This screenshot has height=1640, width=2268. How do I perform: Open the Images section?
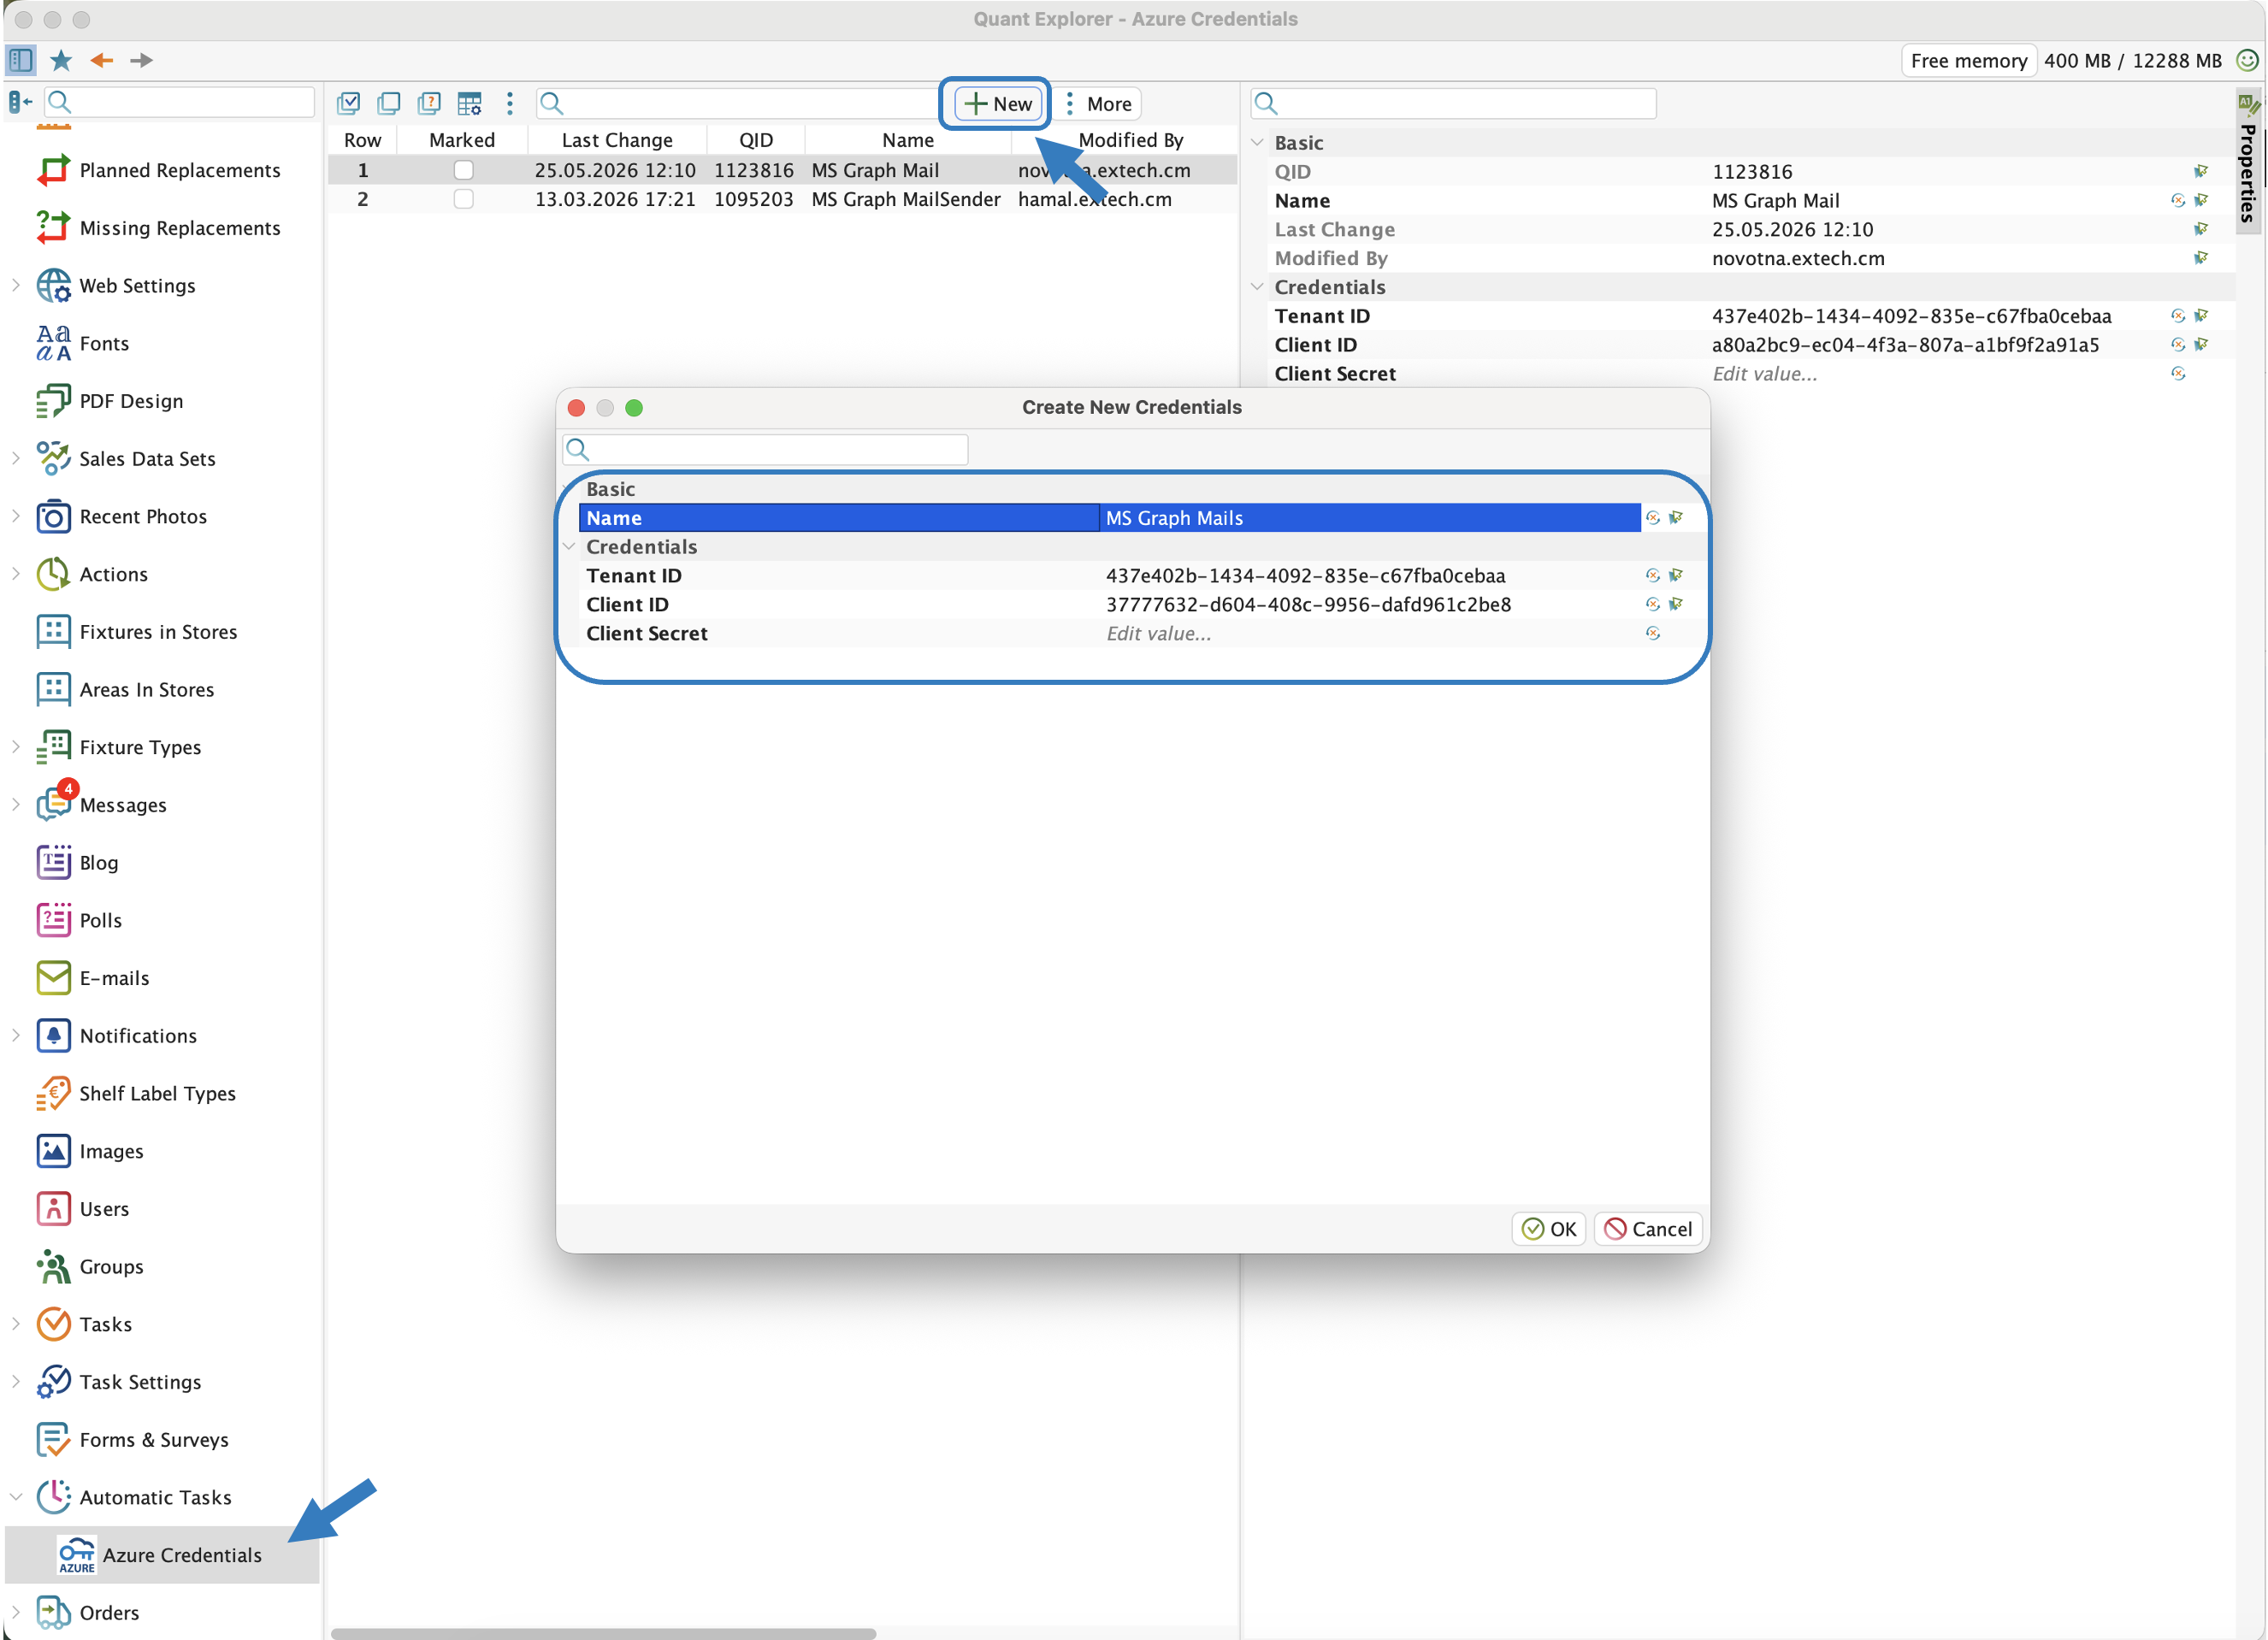(x=90, y=1152)
